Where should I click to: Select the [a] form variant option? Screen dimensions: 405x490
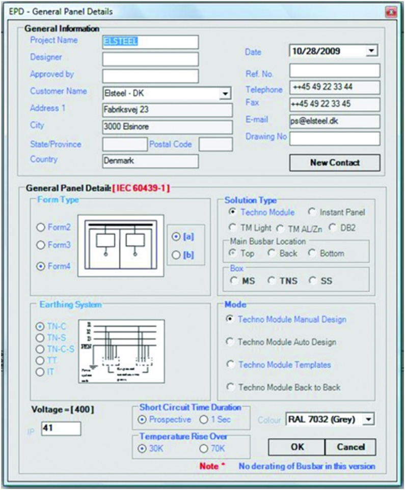(176, 237)
